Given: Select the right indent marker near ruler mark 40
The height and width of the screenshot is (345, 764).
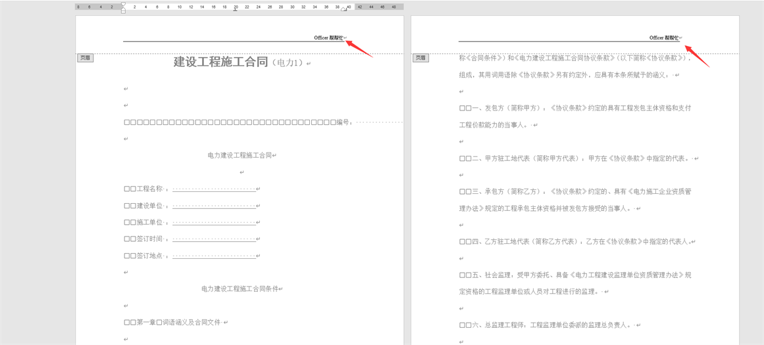Looking at the screenshot, I should (344, 9).
